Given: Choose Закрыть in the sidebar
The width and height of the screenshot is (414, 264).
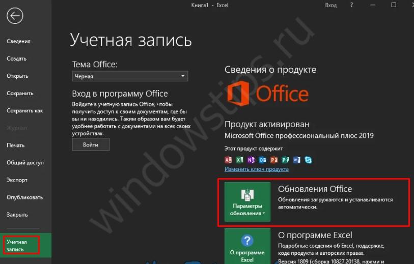Looking at the screenshot, I should [x=17, y=215].
